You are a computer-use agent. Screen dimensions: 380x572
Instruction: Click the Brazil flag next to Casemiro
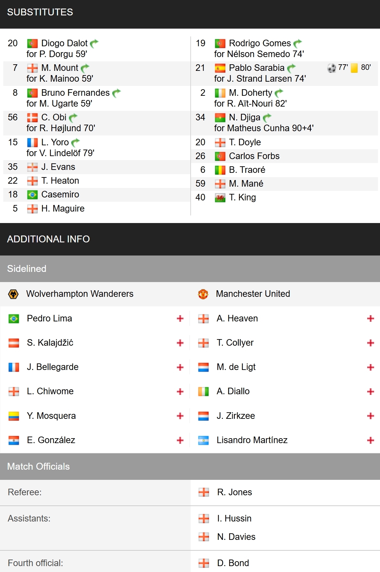[x=32, y=195]
